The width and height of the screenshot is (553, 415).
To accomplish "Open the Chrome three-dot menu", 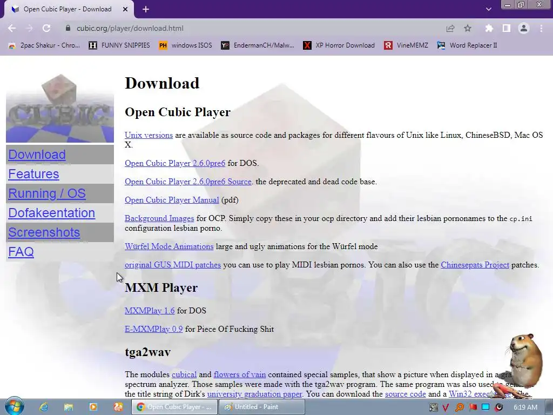I will [x=541, y=28].
